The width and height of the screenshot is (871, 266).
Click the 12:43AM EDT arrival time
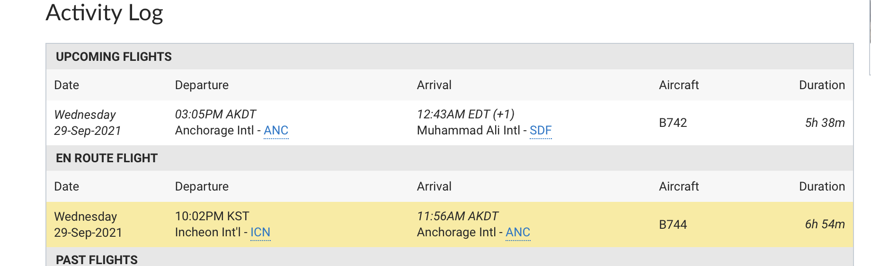[x=465, y=114]
